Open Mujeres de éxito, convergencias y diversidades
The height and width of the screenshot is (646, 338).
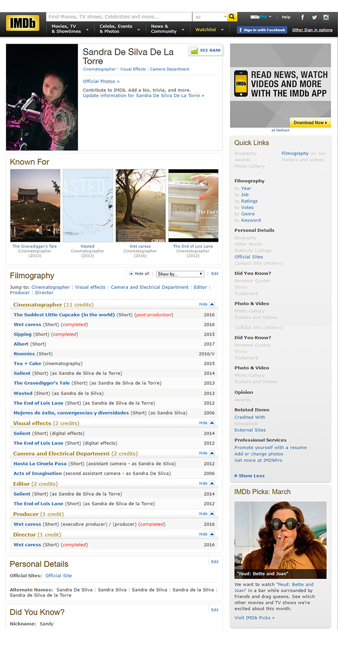coord(71,413)
